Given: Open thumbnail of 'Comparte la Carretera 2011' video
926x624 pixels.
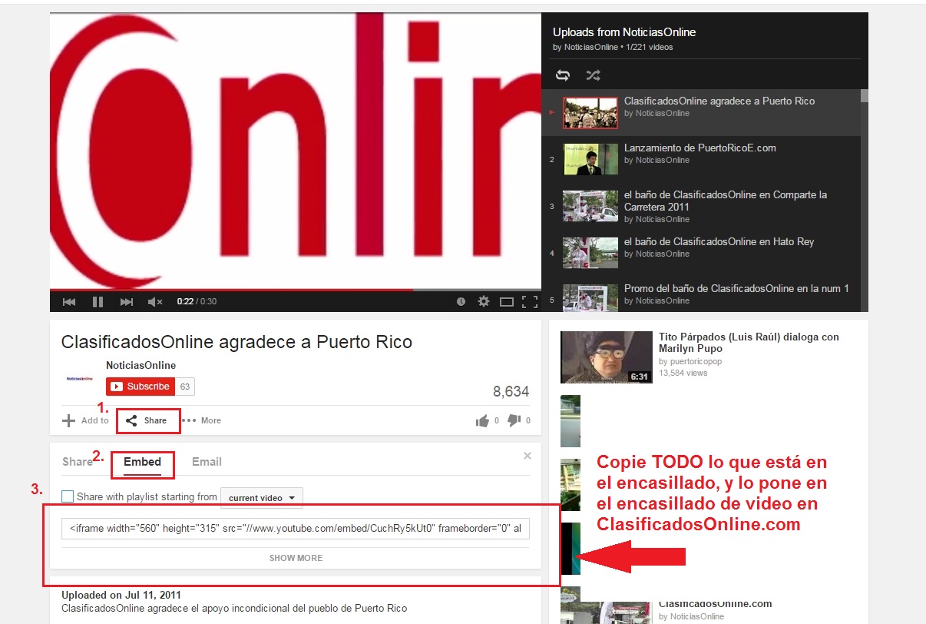Looking at the screenshot, I should (590, 206).
